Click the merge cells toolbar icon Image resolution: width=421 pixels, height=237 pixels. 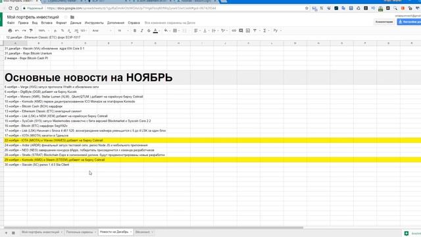pyautogui.click(x=184, y=31)
